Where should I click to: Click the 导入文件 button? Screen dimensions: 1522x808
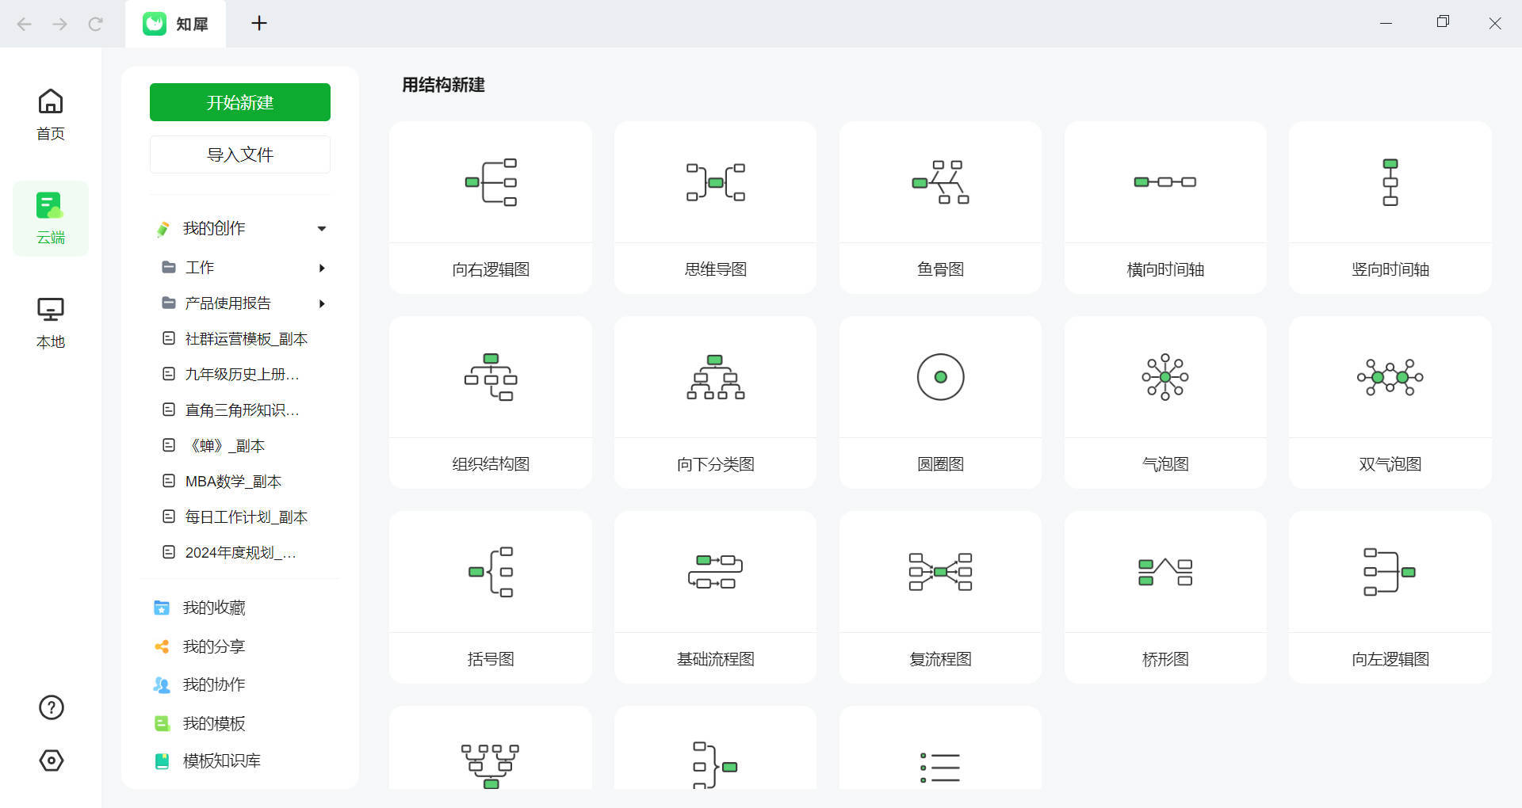(239, 154)
